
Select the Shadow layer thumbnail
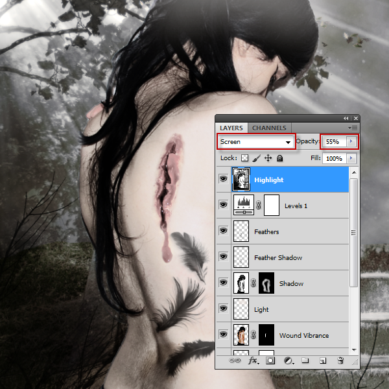pos(241,283)
